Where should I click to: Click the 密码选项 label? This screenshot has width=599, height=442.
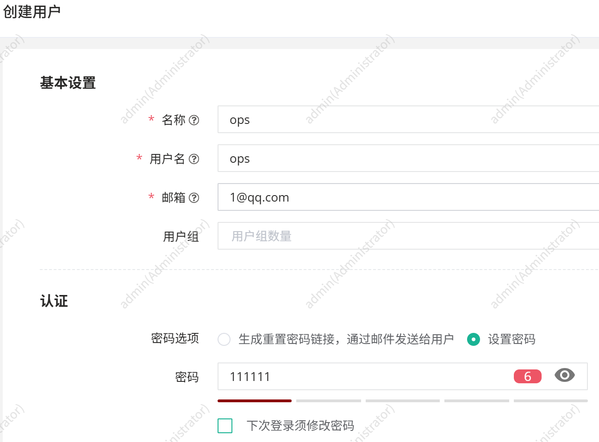click(175, 338)
